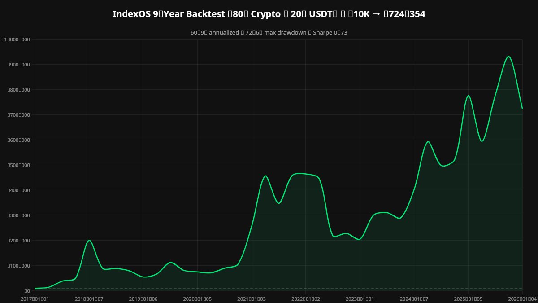Click the 2023-01-01 x-axis date label
Screen dimensions: 538x303
(x=360, y=299)
